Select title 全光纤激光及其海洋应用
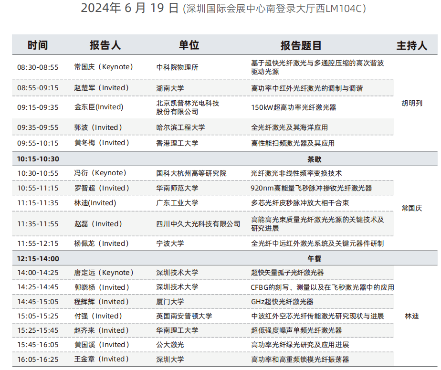The width and height of the screenshot is (441, 370). coord(289,127)
